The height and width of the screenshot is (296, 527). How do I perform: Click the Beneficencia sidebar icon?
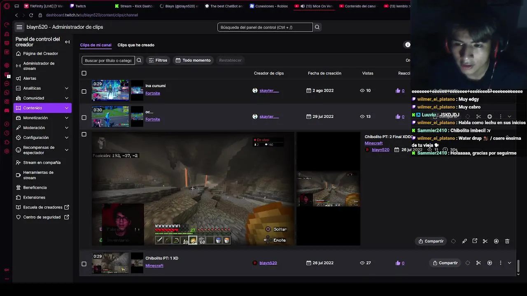pos(18,187)
